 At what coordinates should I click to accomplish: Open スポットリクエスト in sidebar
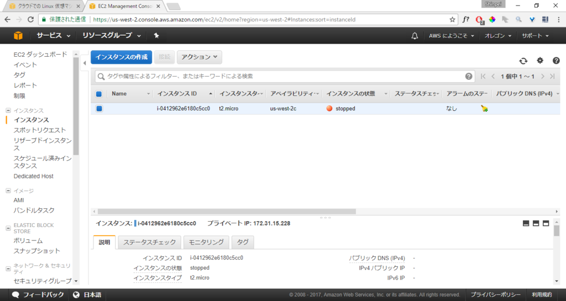tap(40, 130)
